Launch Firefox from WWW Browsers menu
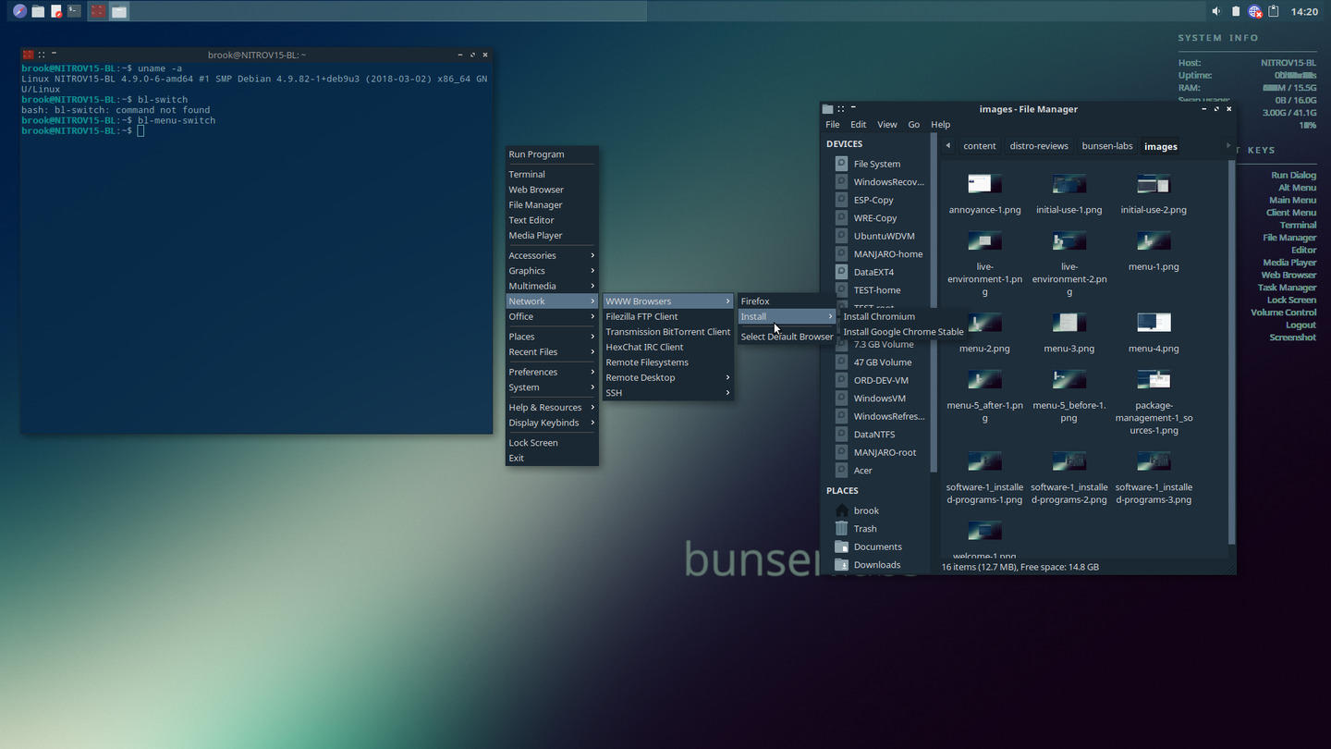 (x=787, y=301)
